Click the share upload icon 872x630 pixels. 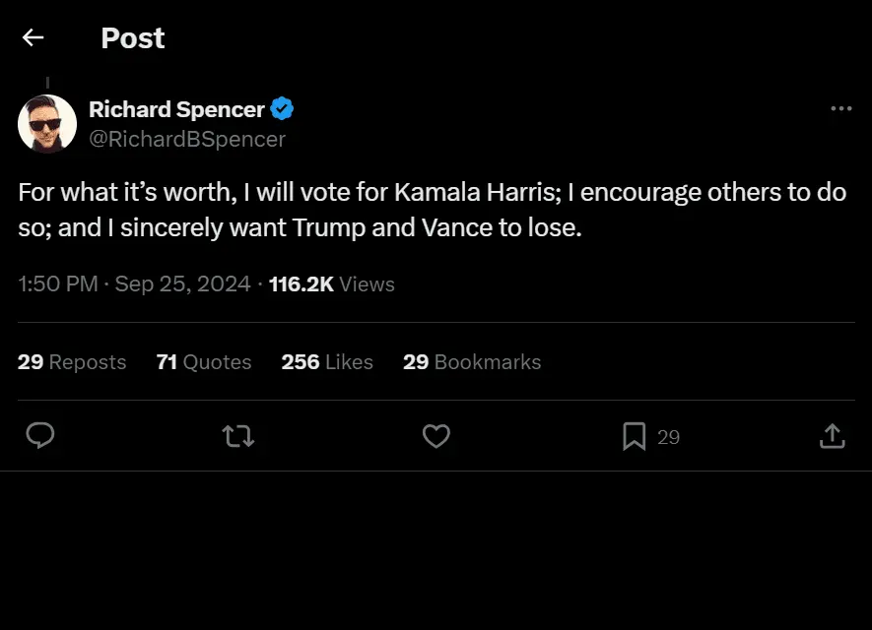point(832,436)
